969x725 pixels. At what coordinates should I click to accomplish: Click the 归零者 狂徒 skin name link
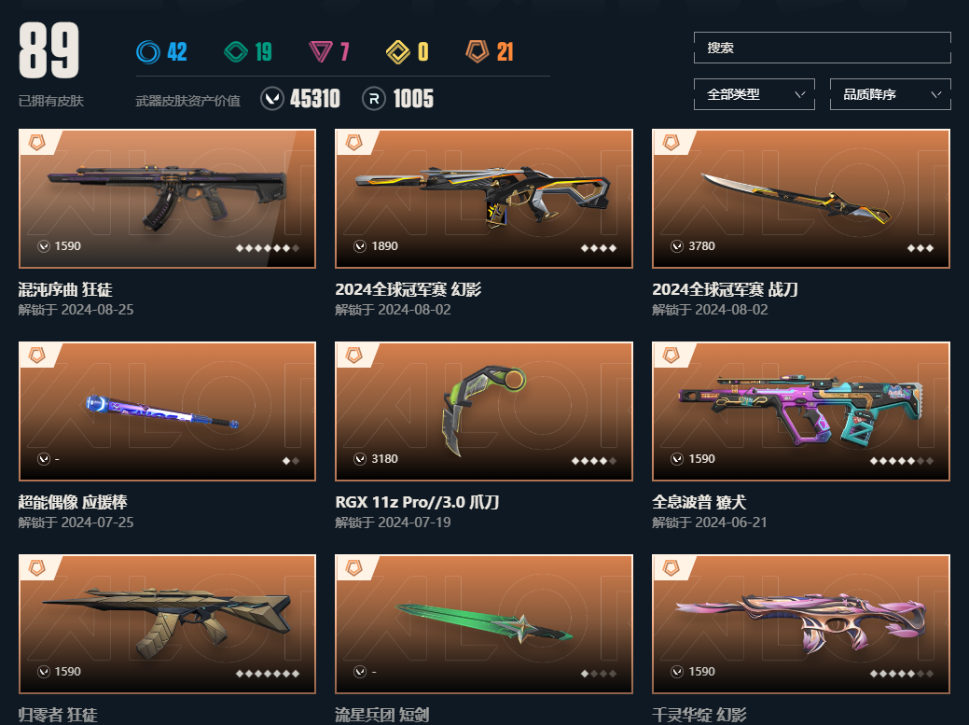58,715
